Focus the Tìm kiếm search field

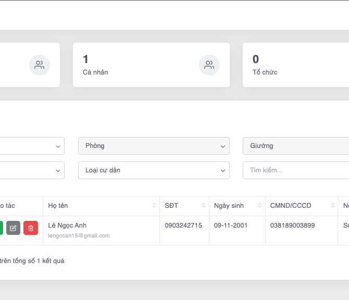pos(296,170)
